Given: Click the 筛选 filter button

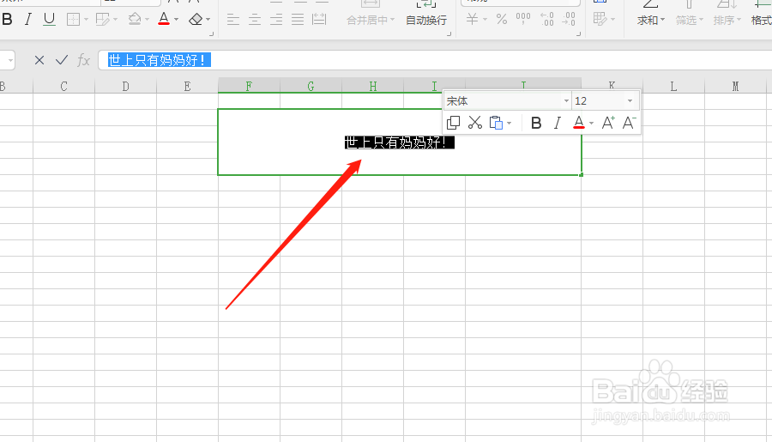Looking at the screenshot, I should [x=690, y=21].
